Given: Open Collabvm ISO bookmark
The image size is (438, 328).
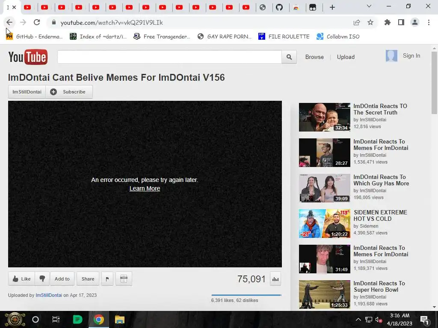Looking at the screenshot, I should click(x=338, y=37).
